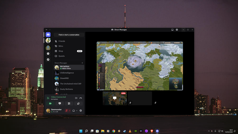Unmute the microphone in user panel
This screenshot has width=238, height=134.
(67, 111)
